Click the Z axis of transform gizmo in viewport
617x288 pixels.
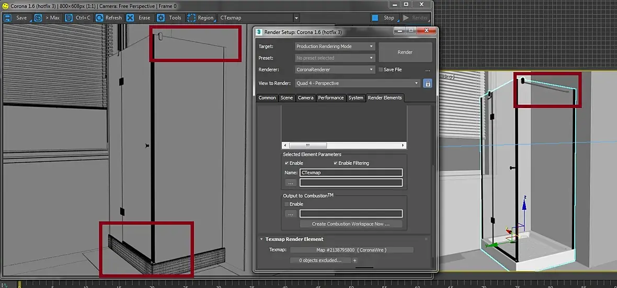coord(524,210)
